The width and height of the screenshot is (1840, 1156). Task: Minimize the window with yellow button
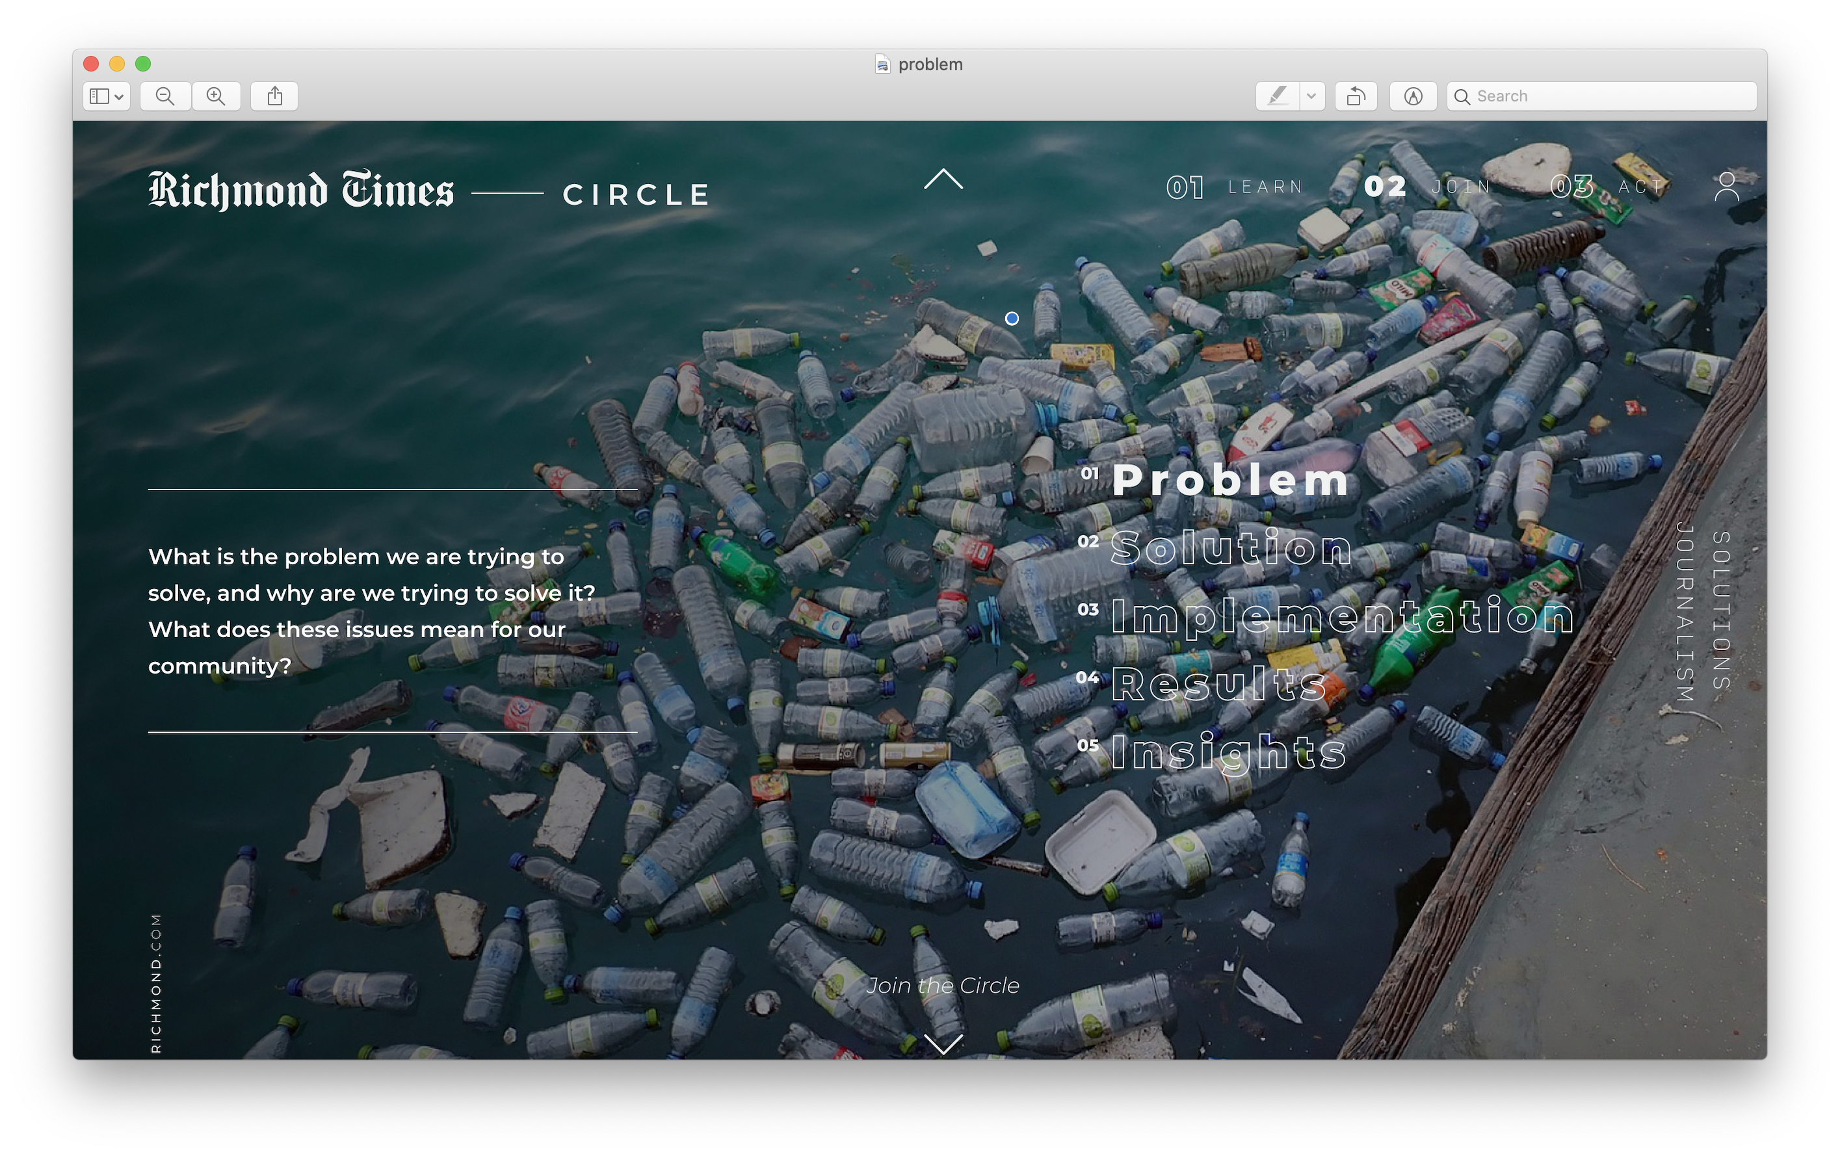coord(117,64)
